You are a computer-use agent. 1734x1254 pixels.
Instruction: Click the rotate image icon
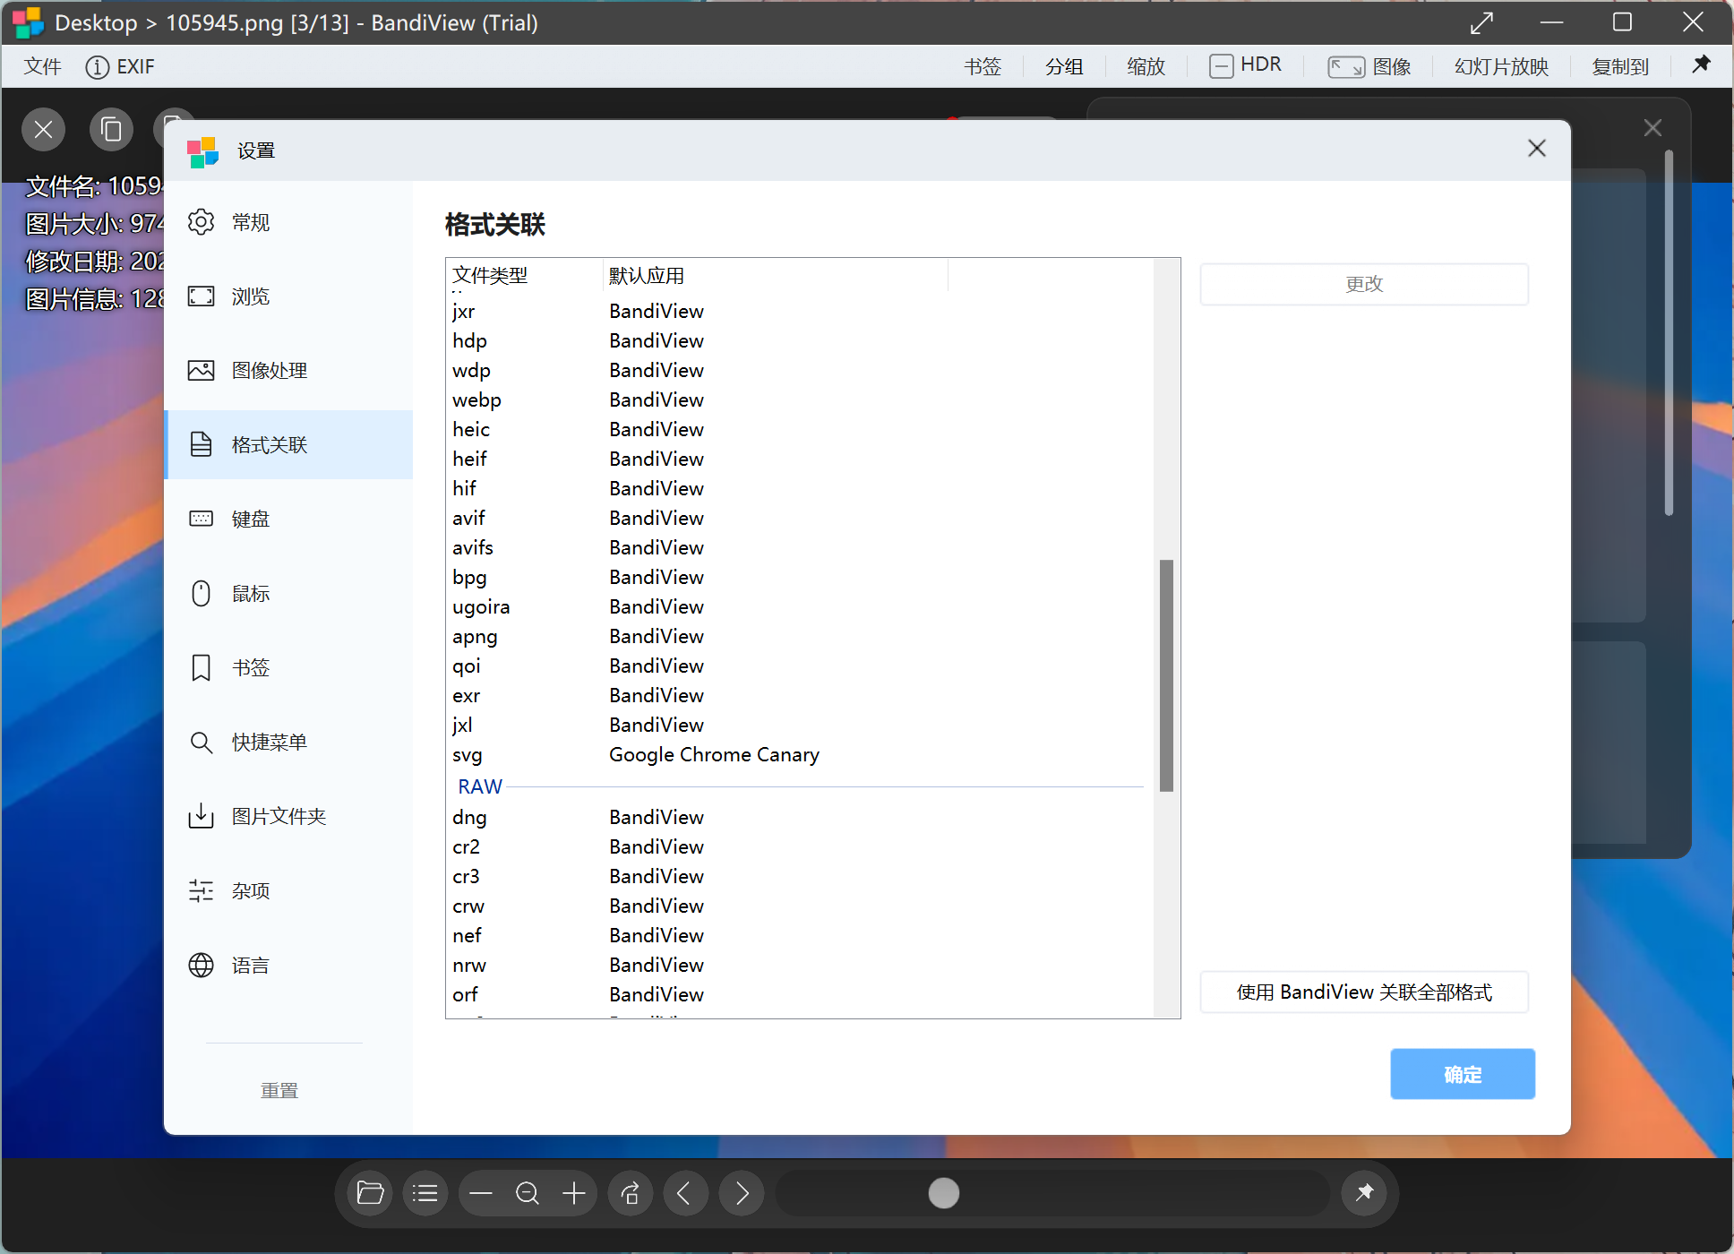click(x=631, y=1193)
